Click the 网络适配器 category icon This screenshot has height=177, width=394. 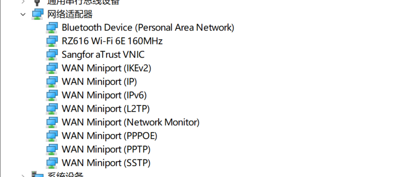point(38,14)
